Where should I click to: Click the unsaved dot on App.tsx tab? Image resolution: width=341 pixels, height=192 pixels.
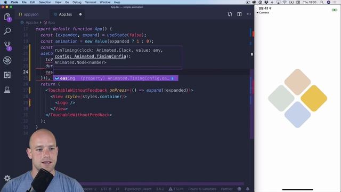pyautogui.click(x=80, y=14)
